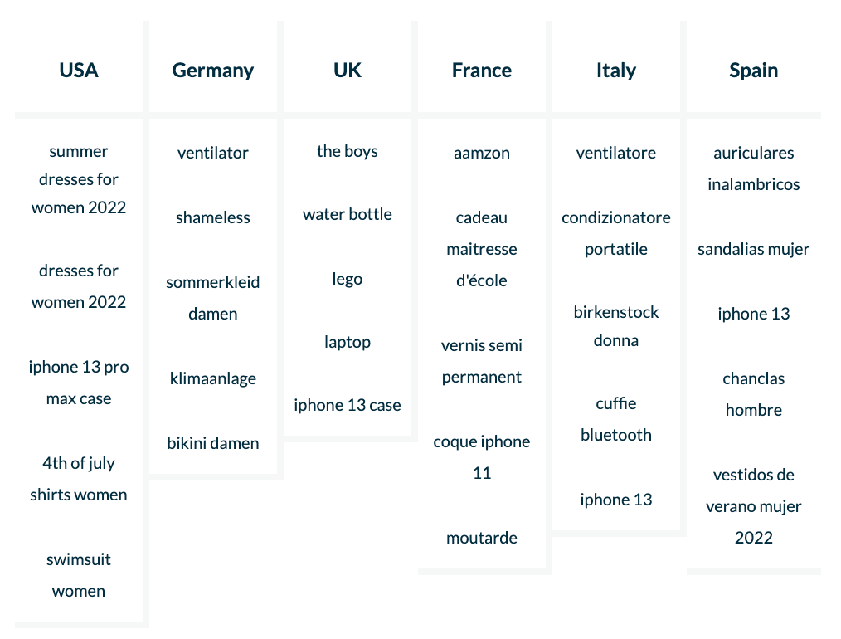Click the 'swimsuit women' entry
Screen dimensions: 841x639
(x=79, y=575)
